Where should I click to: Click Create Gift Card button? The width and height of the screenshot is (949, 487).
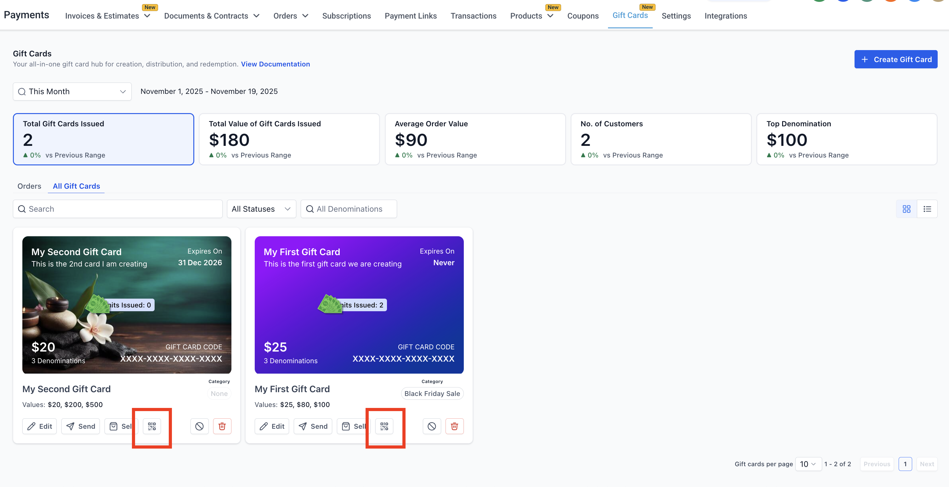[895, 59]
